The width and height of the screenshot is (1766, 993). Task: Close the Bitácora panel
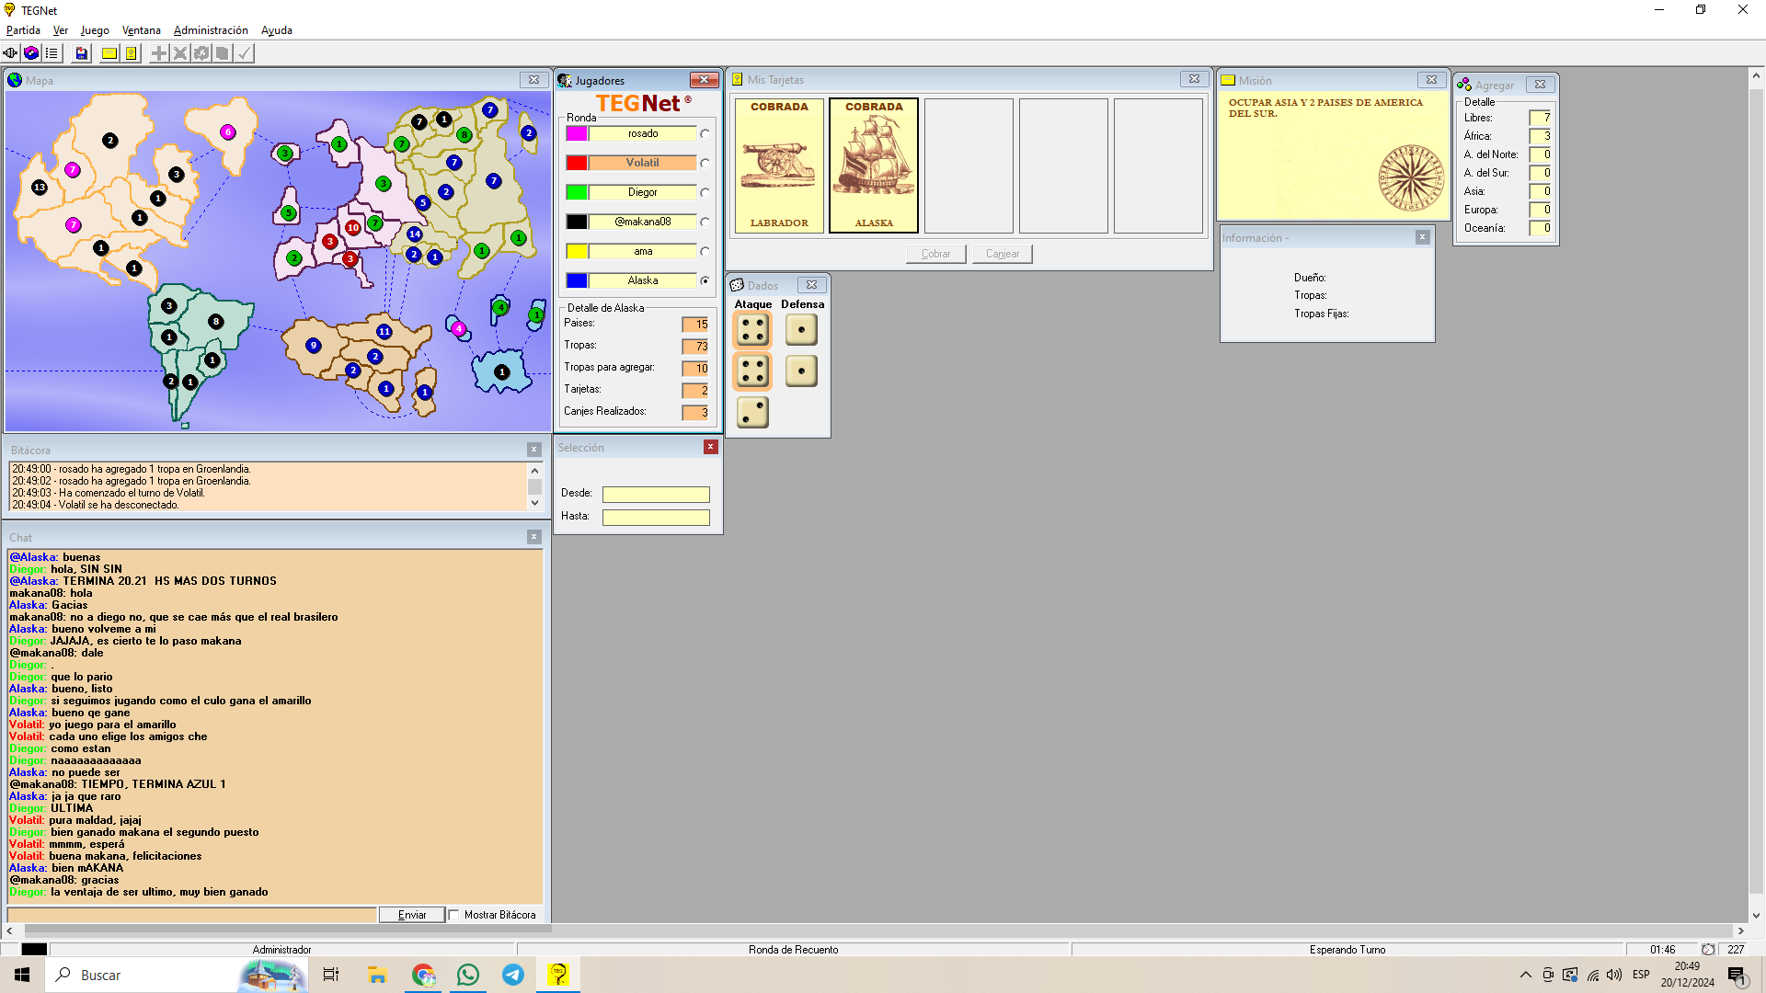tap(534, 450)
